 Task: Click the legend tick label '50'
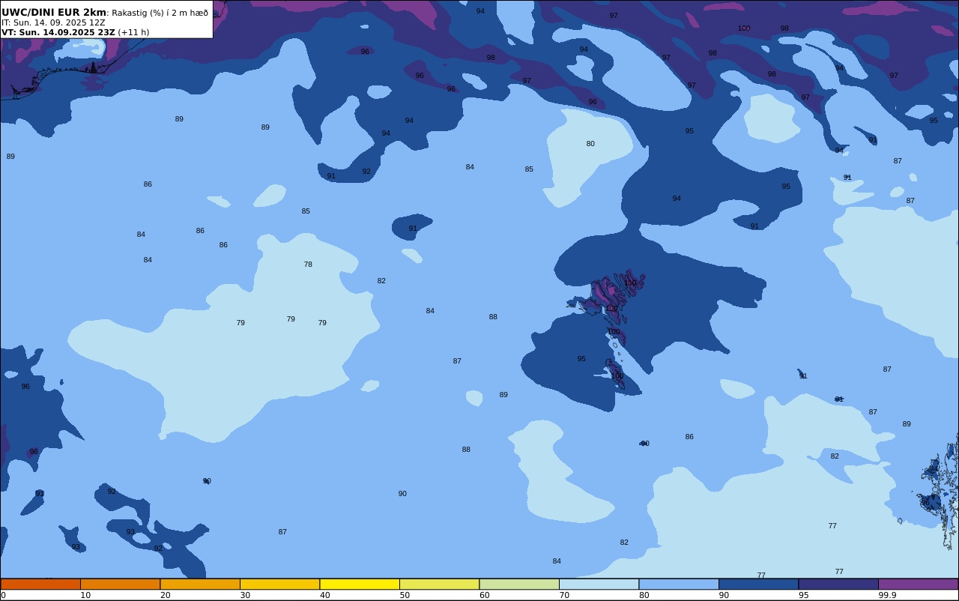(x=405, y=595)
